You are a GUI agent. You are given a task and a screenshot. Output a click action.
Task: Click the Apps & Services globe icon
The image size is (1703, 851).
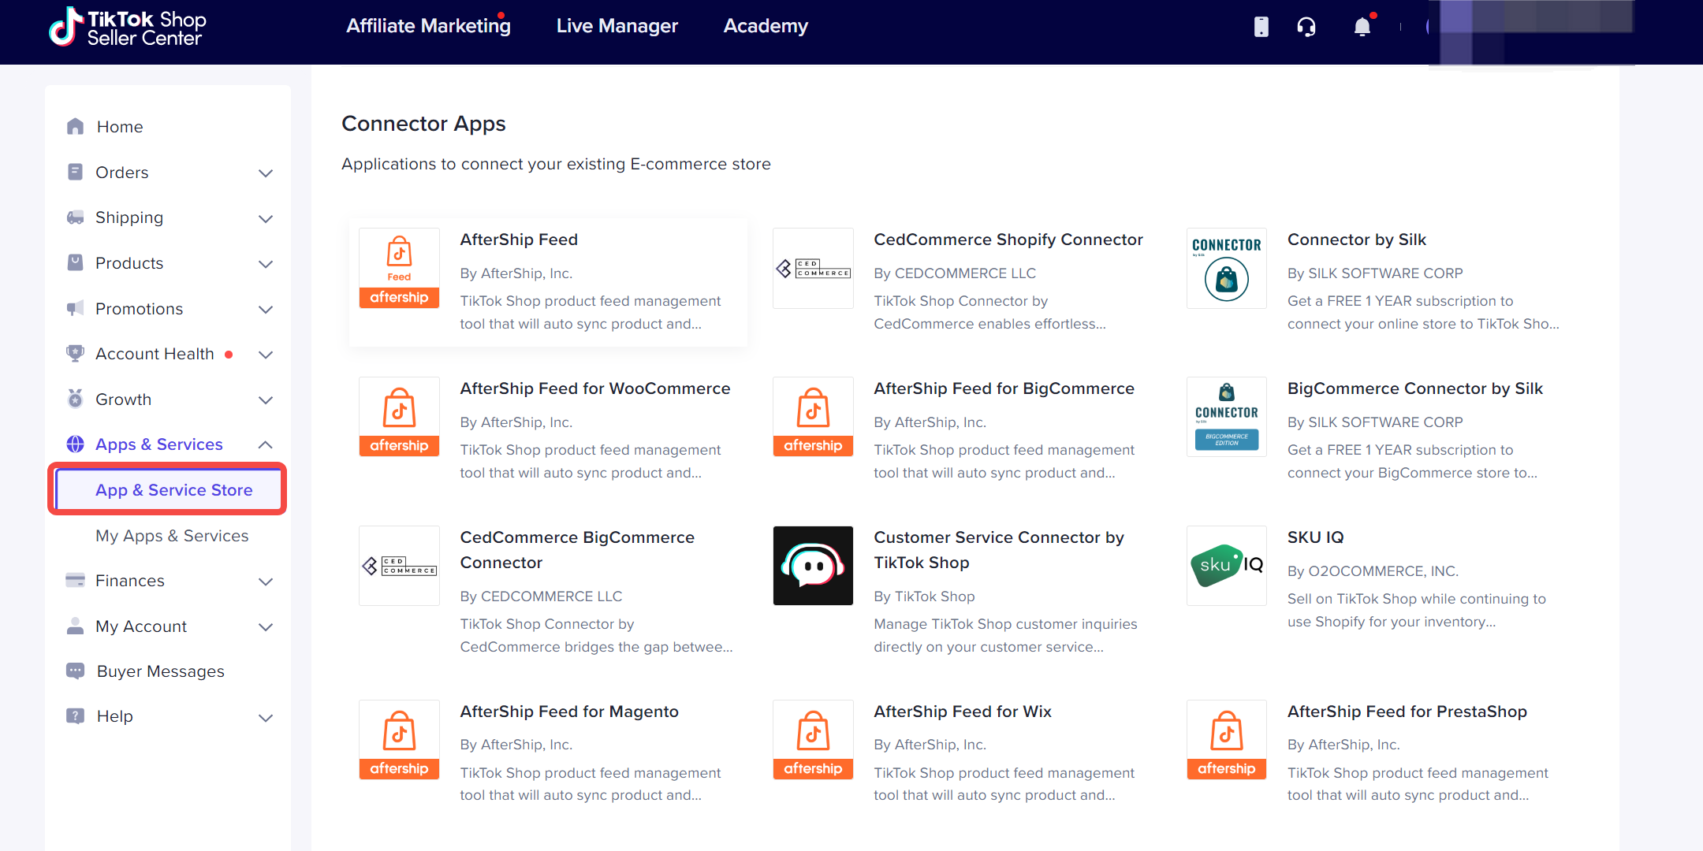[x=75, y=444]
